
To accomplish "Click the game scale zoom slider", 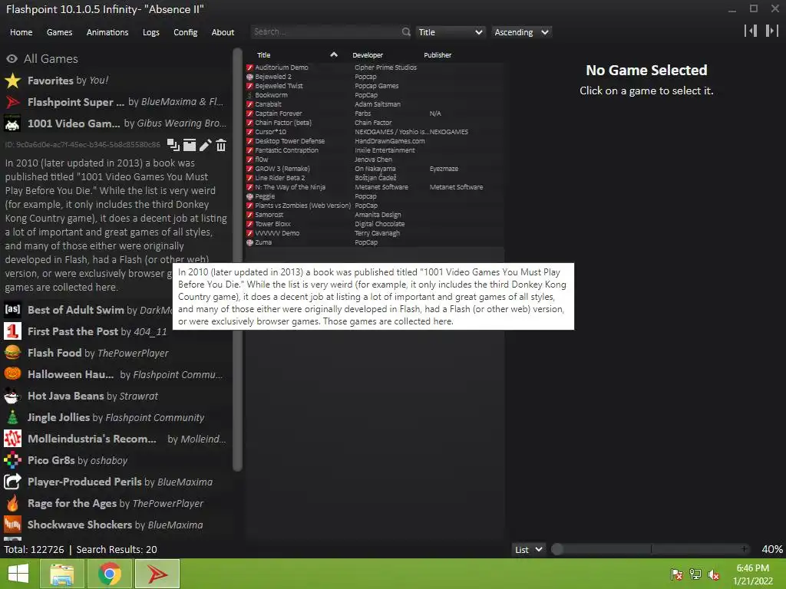I will click(x=651, y=549).
